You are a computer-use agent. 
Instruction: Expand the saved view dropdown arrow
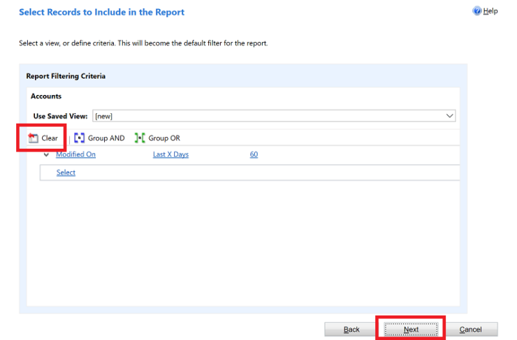[449, 116]
